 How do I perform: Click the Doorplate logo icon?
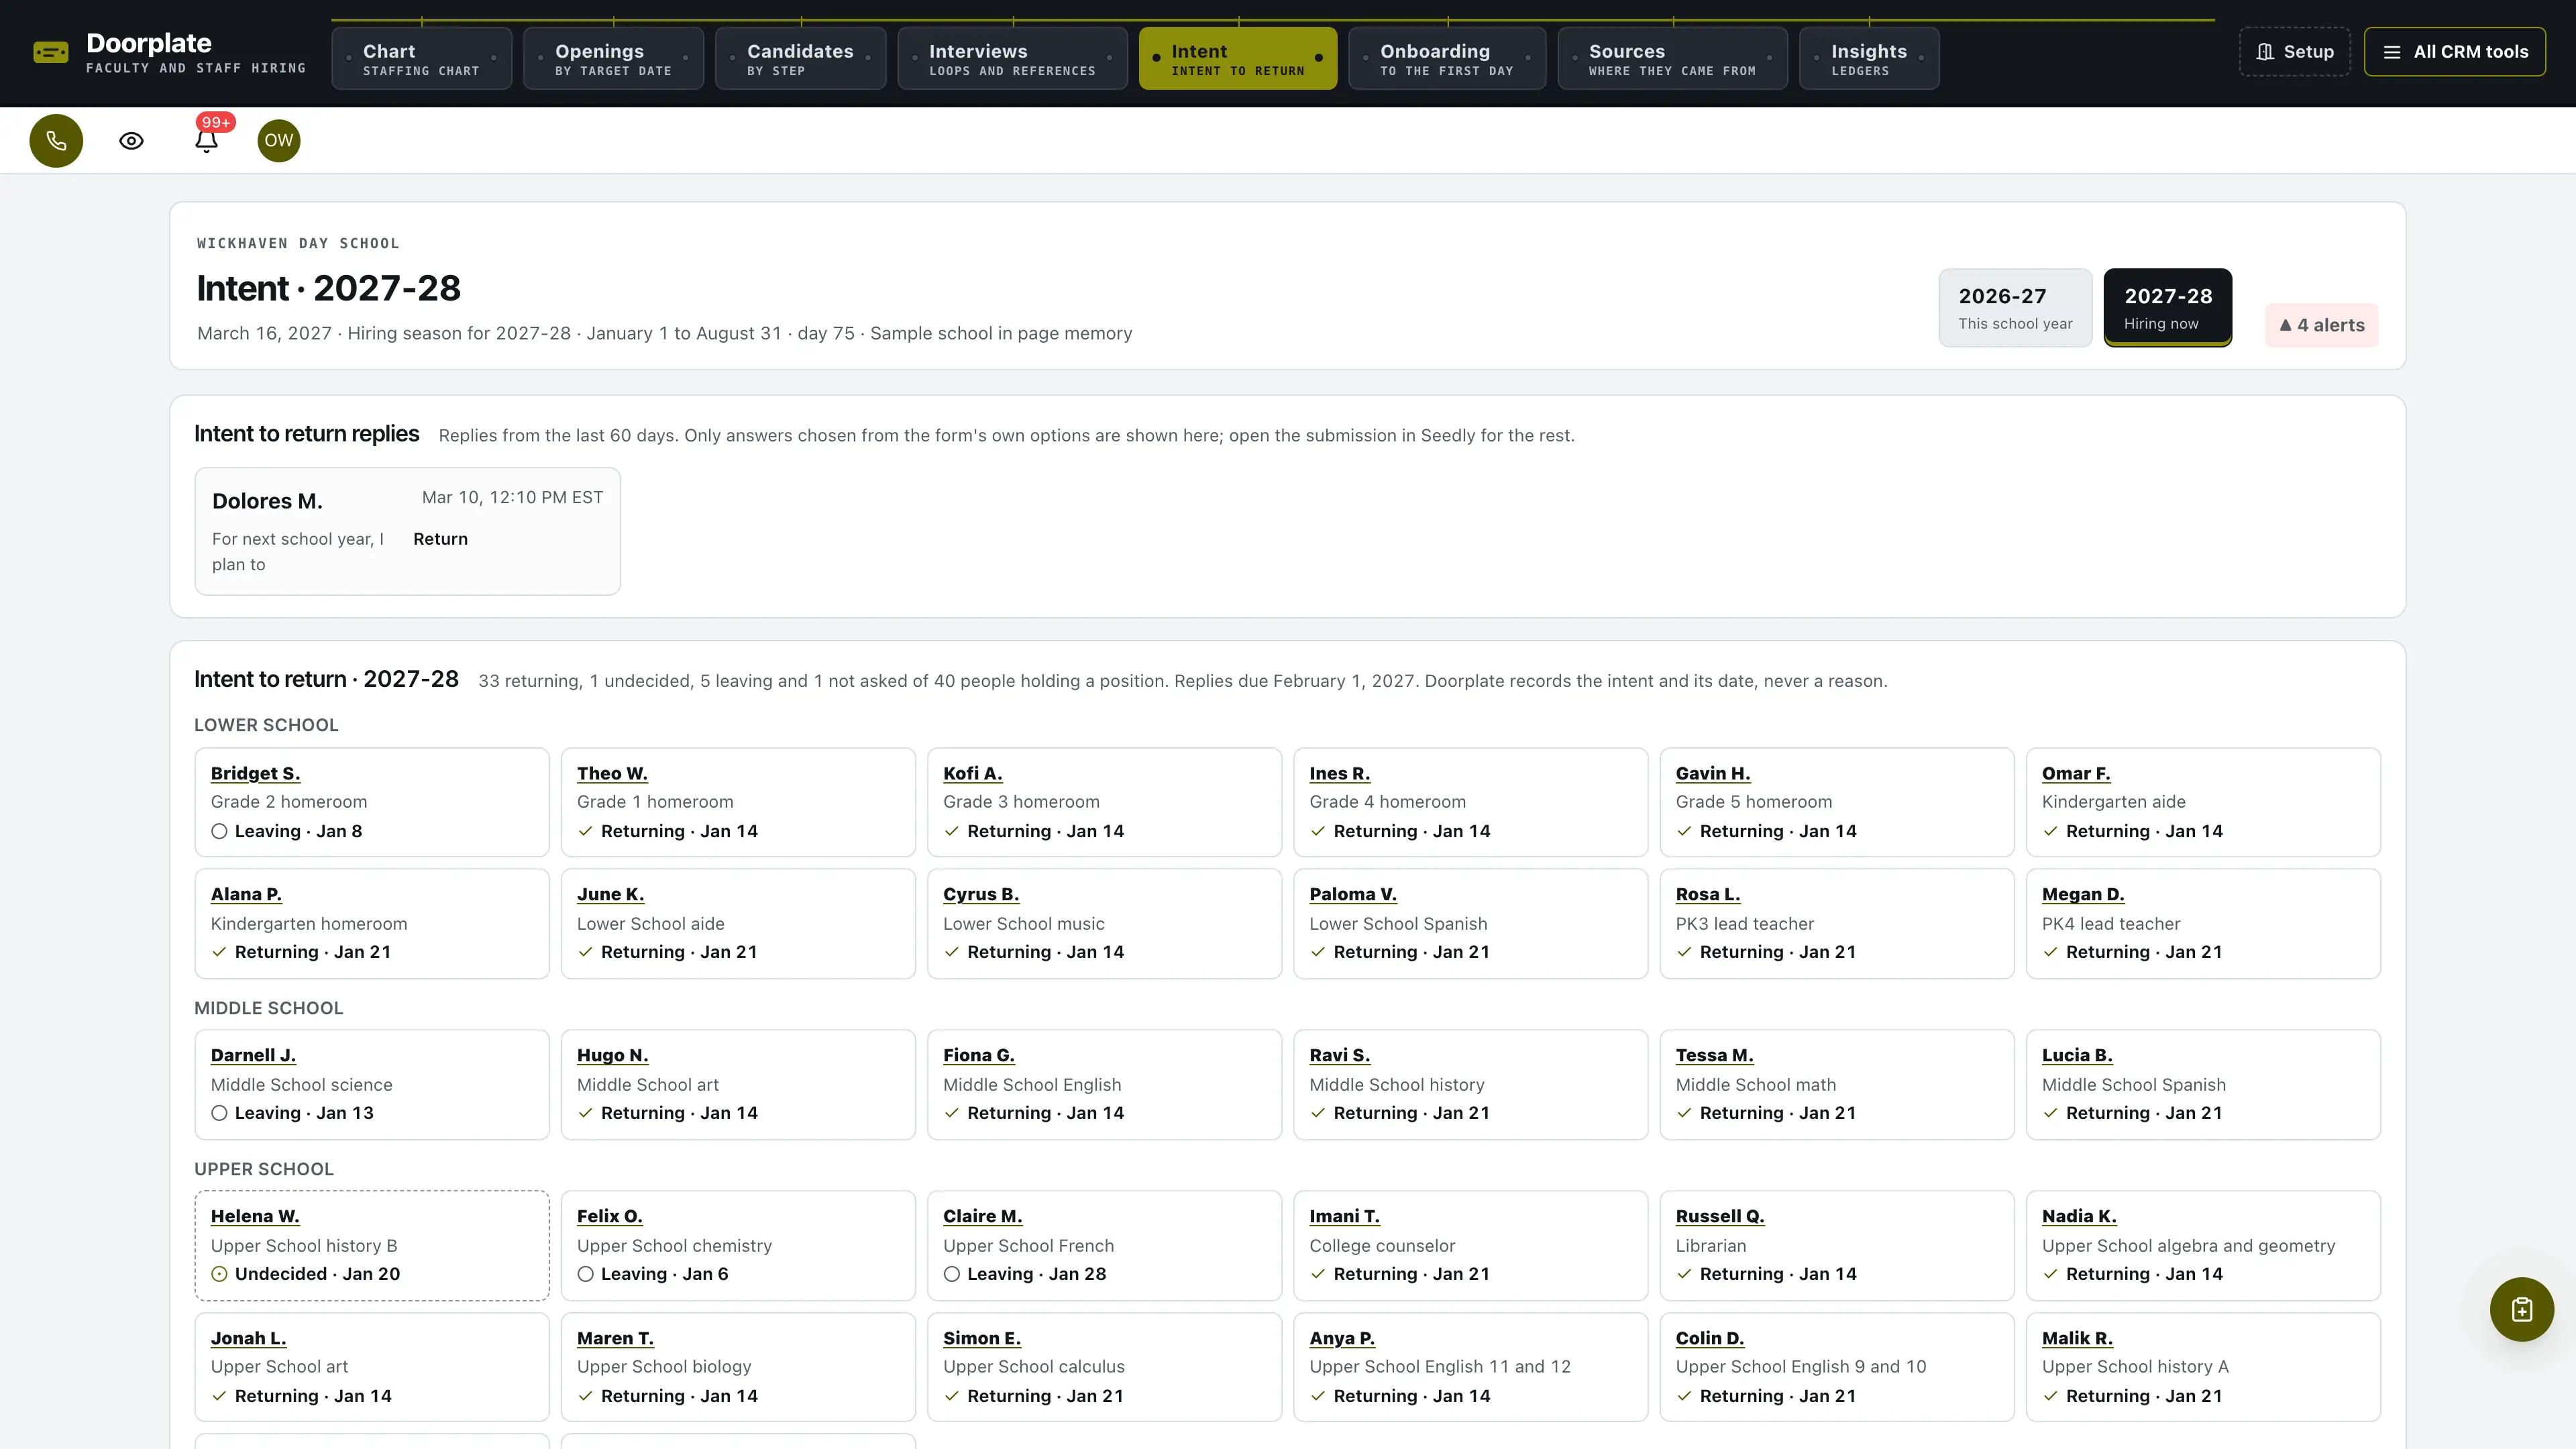[x=51, y=52]
